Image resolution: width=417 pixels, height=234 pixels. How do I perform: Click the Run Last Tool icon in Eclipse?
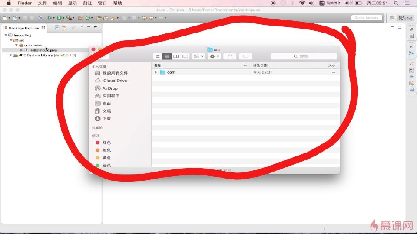point(69,18)
